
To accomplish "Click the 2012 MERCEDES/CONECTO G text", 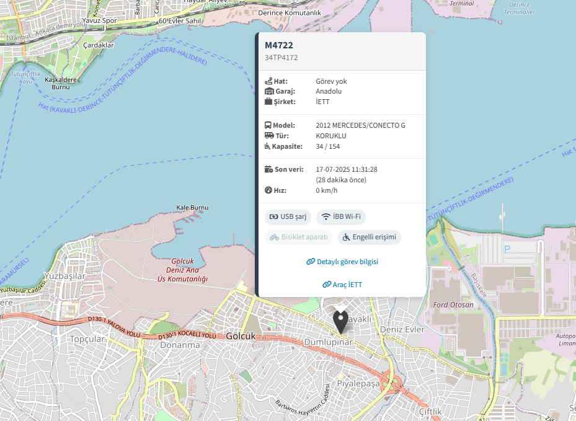I will (x=361, y=125).
